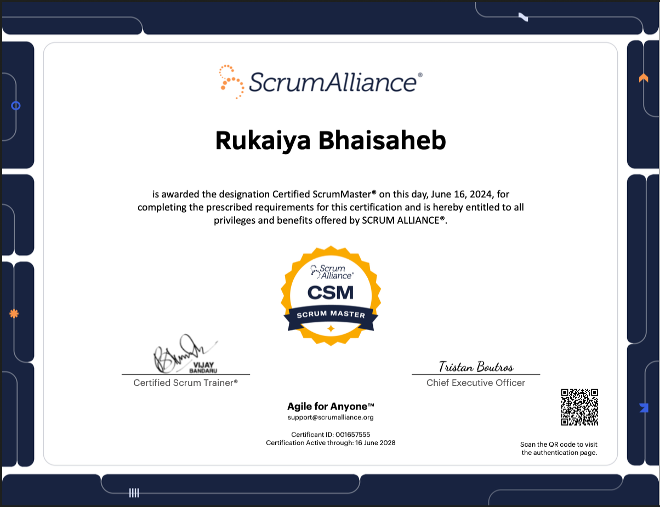Image resolution: width=660 pixels, height=507 pixels.
Task: Click the ScrumAlliance logo at top
Action: pyautogui.click(x=321, y=81)
